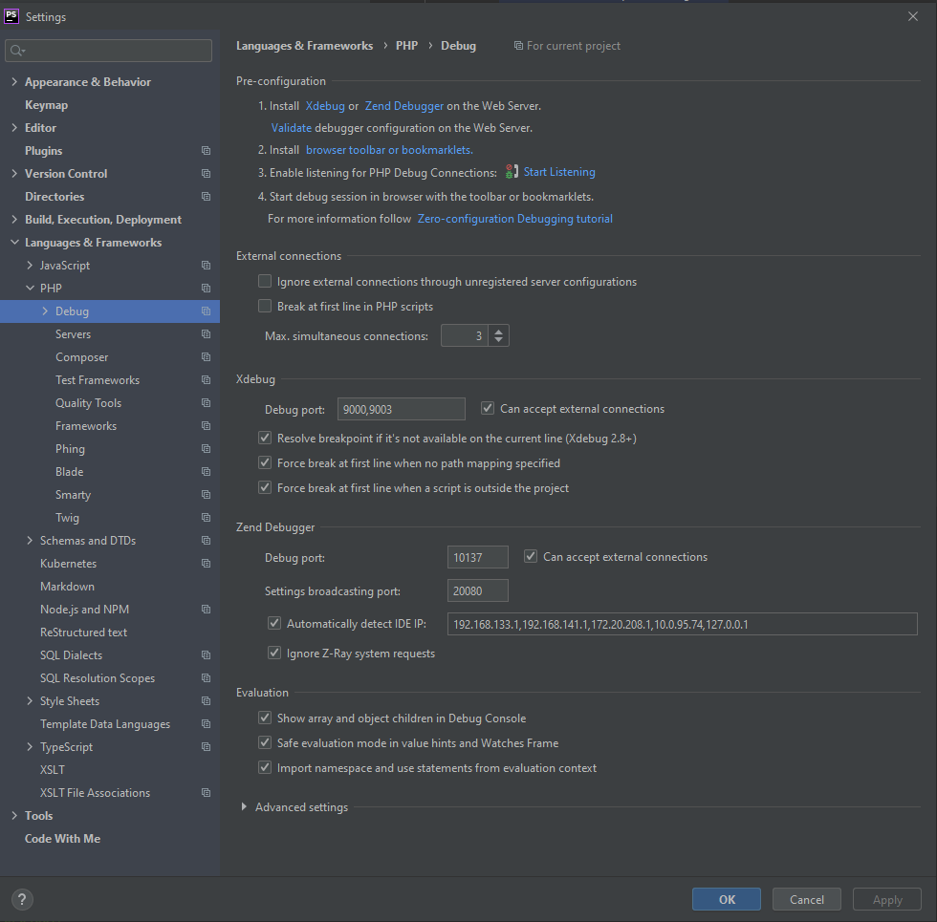Screen dimensions: 937x922
Task: Toggle Resolve breakpoint if not available checkbox
Action: coord(265,439)
